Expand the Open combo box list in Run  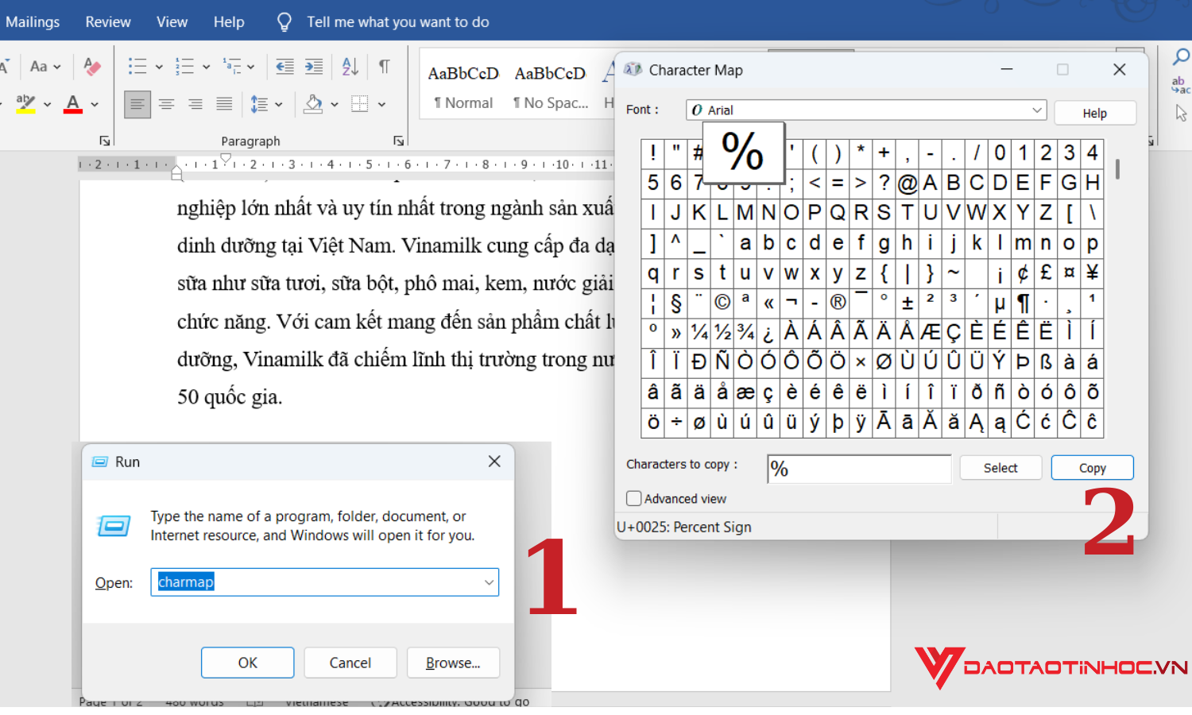point(489,582)
